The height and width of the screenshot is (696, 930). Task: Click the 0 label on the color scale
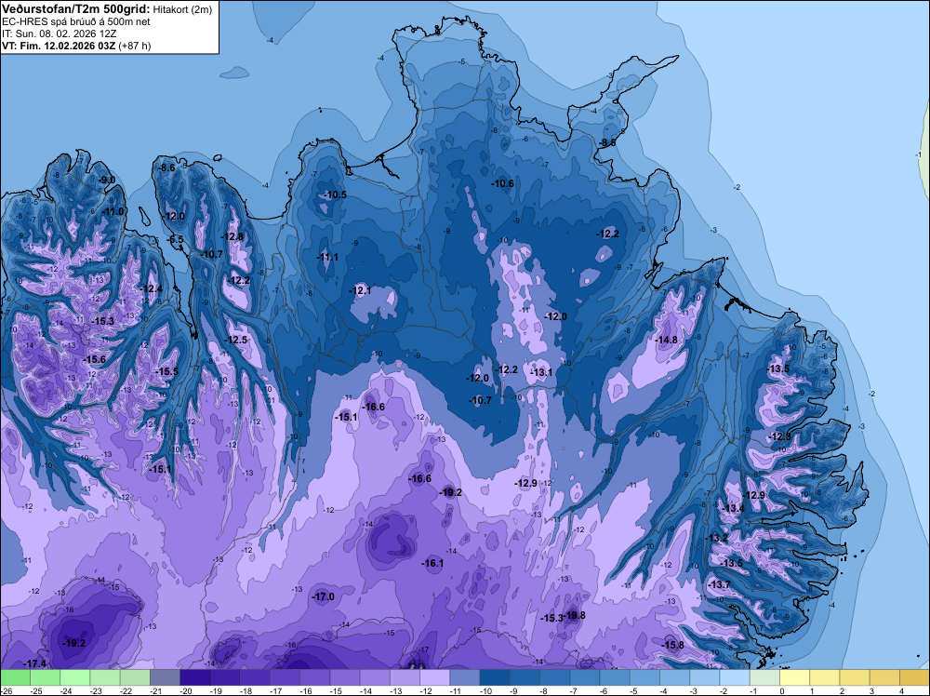[x=782, y=690]
